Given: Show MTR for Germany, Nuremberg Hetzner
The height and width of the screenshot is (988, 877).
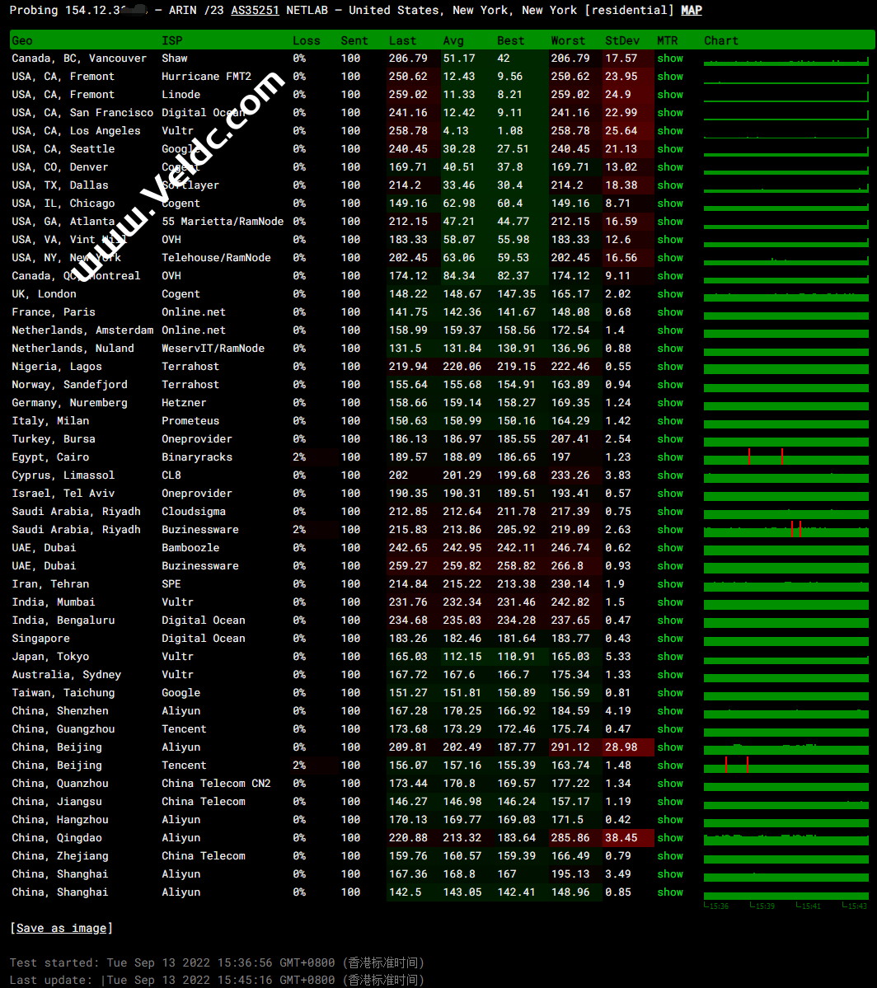Looking at the screenshot, I should coord(669,403).
